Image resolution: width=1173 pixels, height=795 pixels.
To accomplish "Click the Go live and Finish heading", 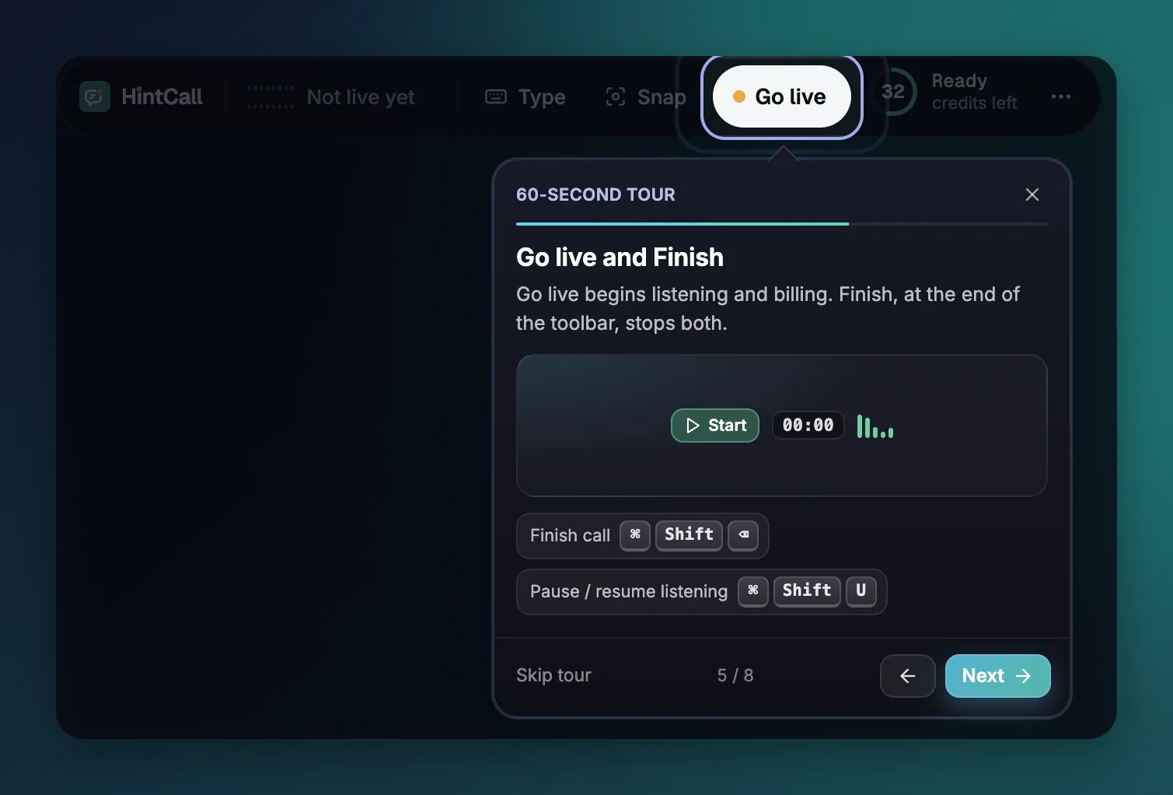I will 620,257.
